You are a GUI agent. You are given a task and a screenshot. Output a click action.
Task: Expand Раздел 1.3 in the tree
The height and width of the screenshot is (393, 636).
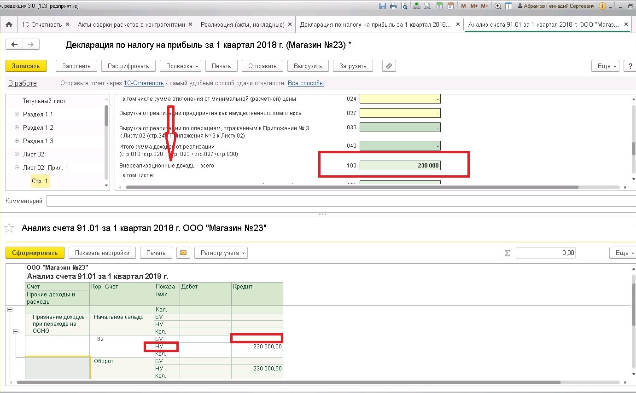(17, 141)
